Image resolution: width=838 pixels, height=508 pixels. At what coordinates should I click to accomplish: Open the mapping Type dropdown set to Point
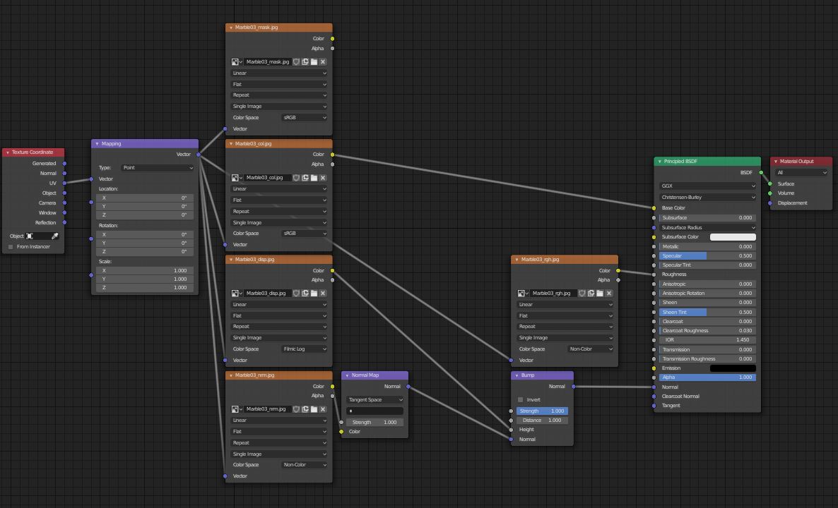click(x=158, y=167)
